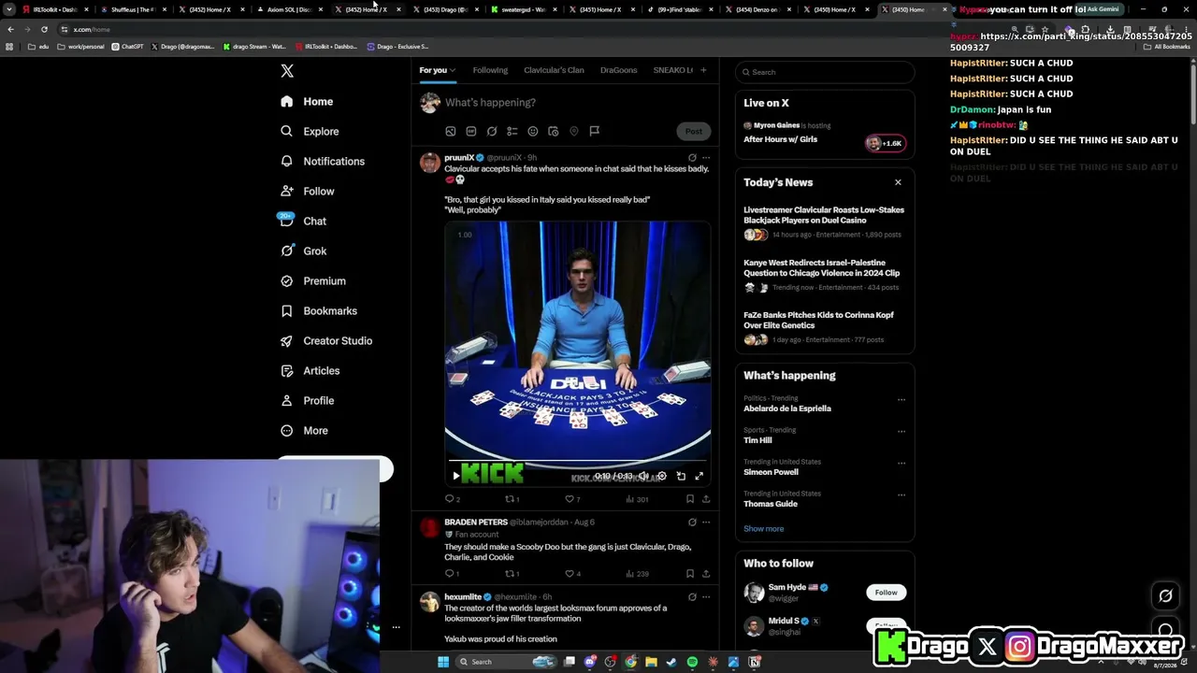This screenshot has height=673, width=1197.
Task: Click the Post button
Action: pyautogui.click(x=693, y=131)
